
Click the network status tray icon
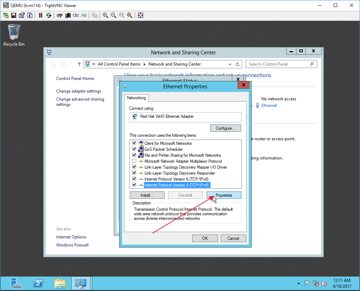click(316, 283)
